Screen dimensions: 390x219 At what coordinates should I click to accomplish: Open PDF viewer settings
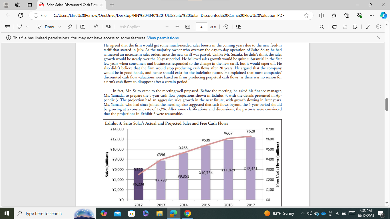378,27
